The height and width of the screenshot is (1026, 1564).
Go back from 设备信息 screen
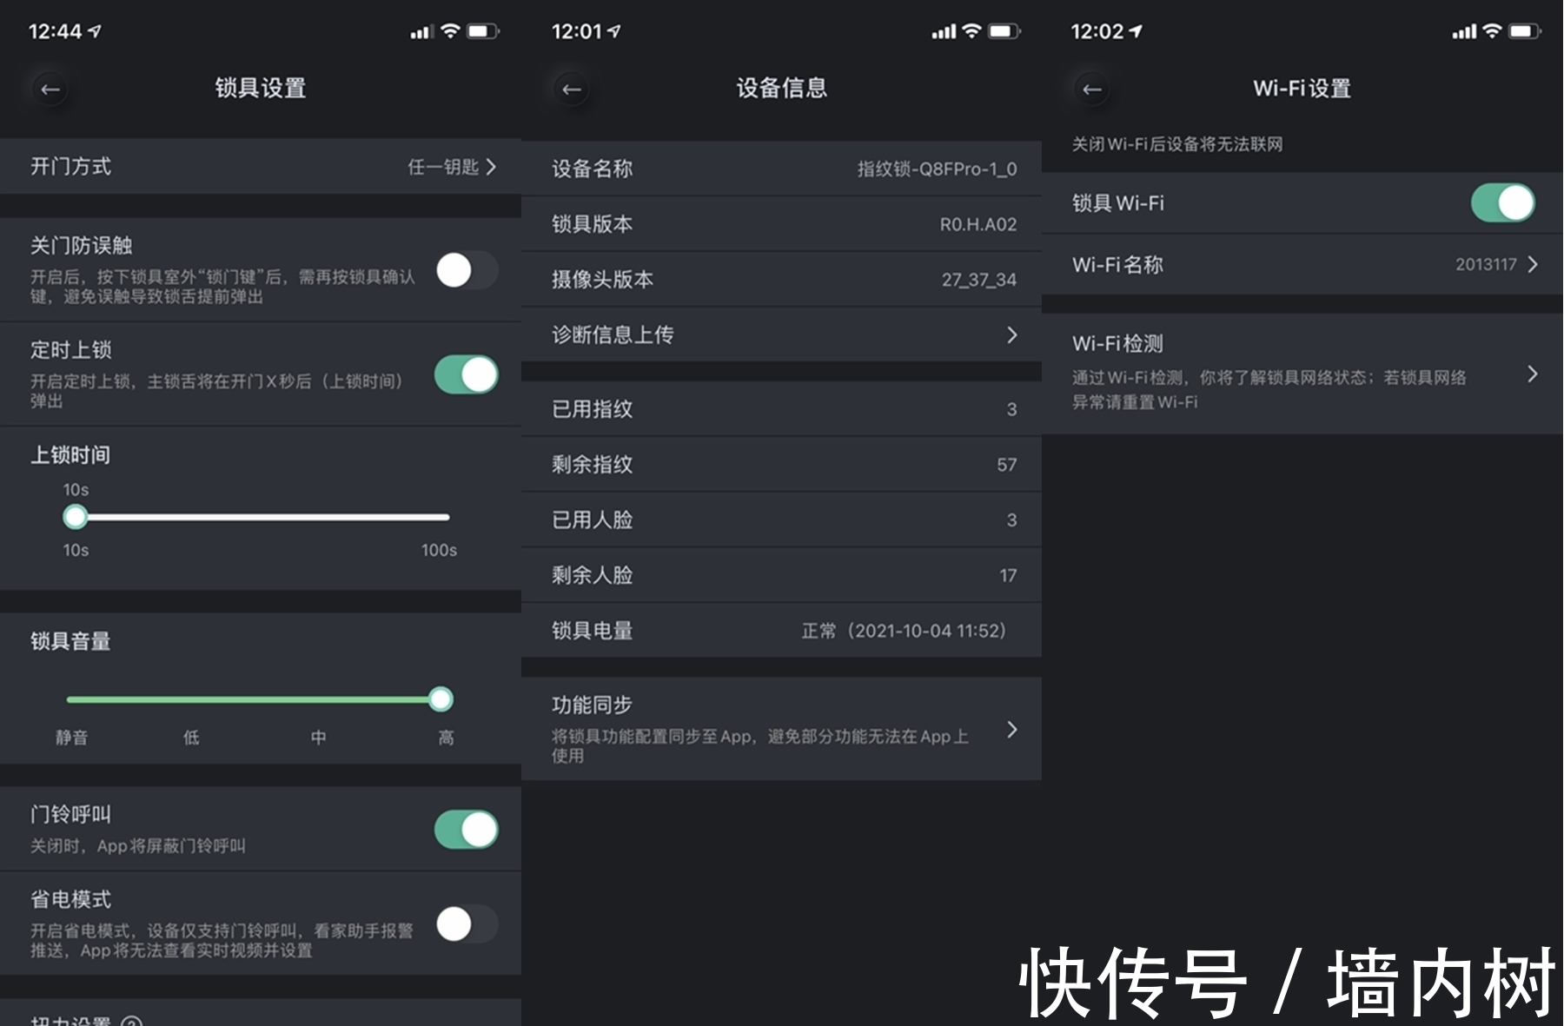pyautogui.click(x=572, y=89)
